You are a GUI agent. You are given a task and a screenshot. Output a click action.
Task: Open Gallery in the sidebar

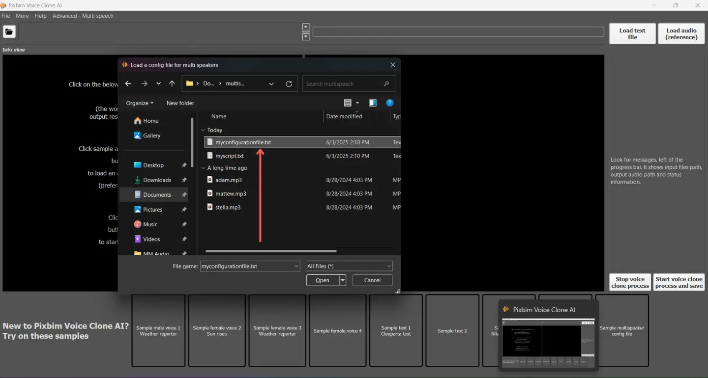click(147, 135)
